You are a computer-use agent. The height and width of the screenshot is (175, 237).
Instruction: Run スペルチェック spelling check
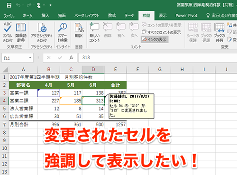pos(8,32)
